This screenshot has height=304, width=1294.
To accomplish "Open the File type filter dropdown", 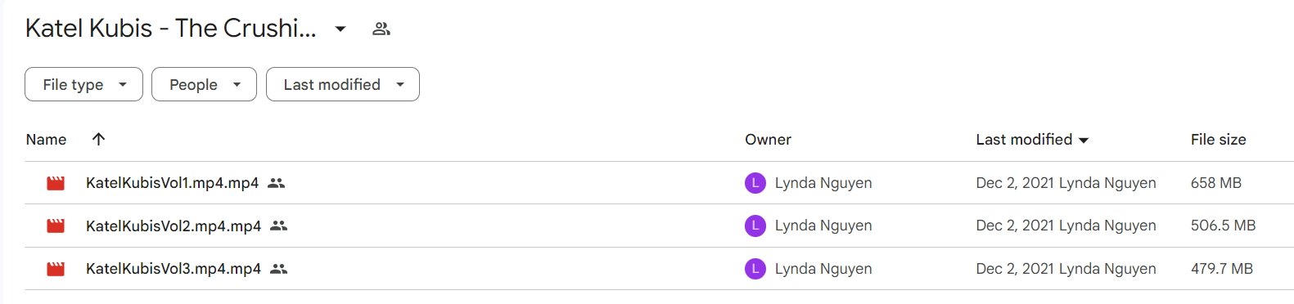I will click(x=83, y=84).
